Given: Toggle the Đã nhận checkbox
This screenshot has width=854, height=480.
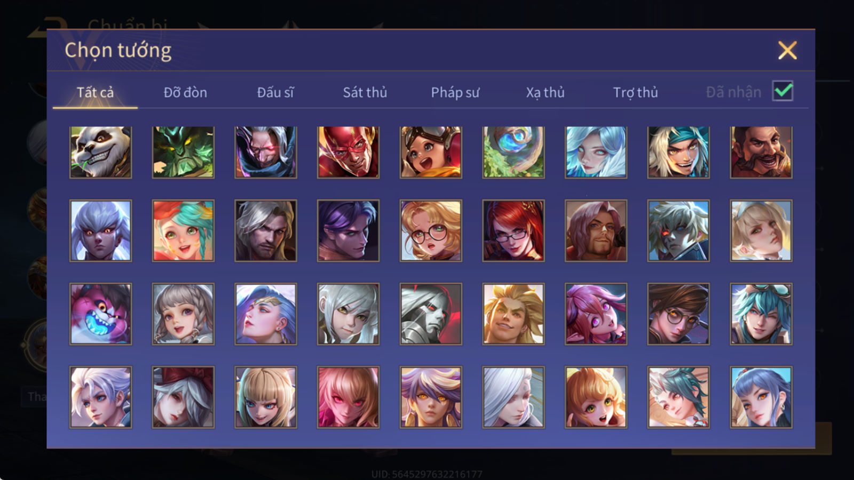Looking at the screenshot, I should click(x=782, y=91).
